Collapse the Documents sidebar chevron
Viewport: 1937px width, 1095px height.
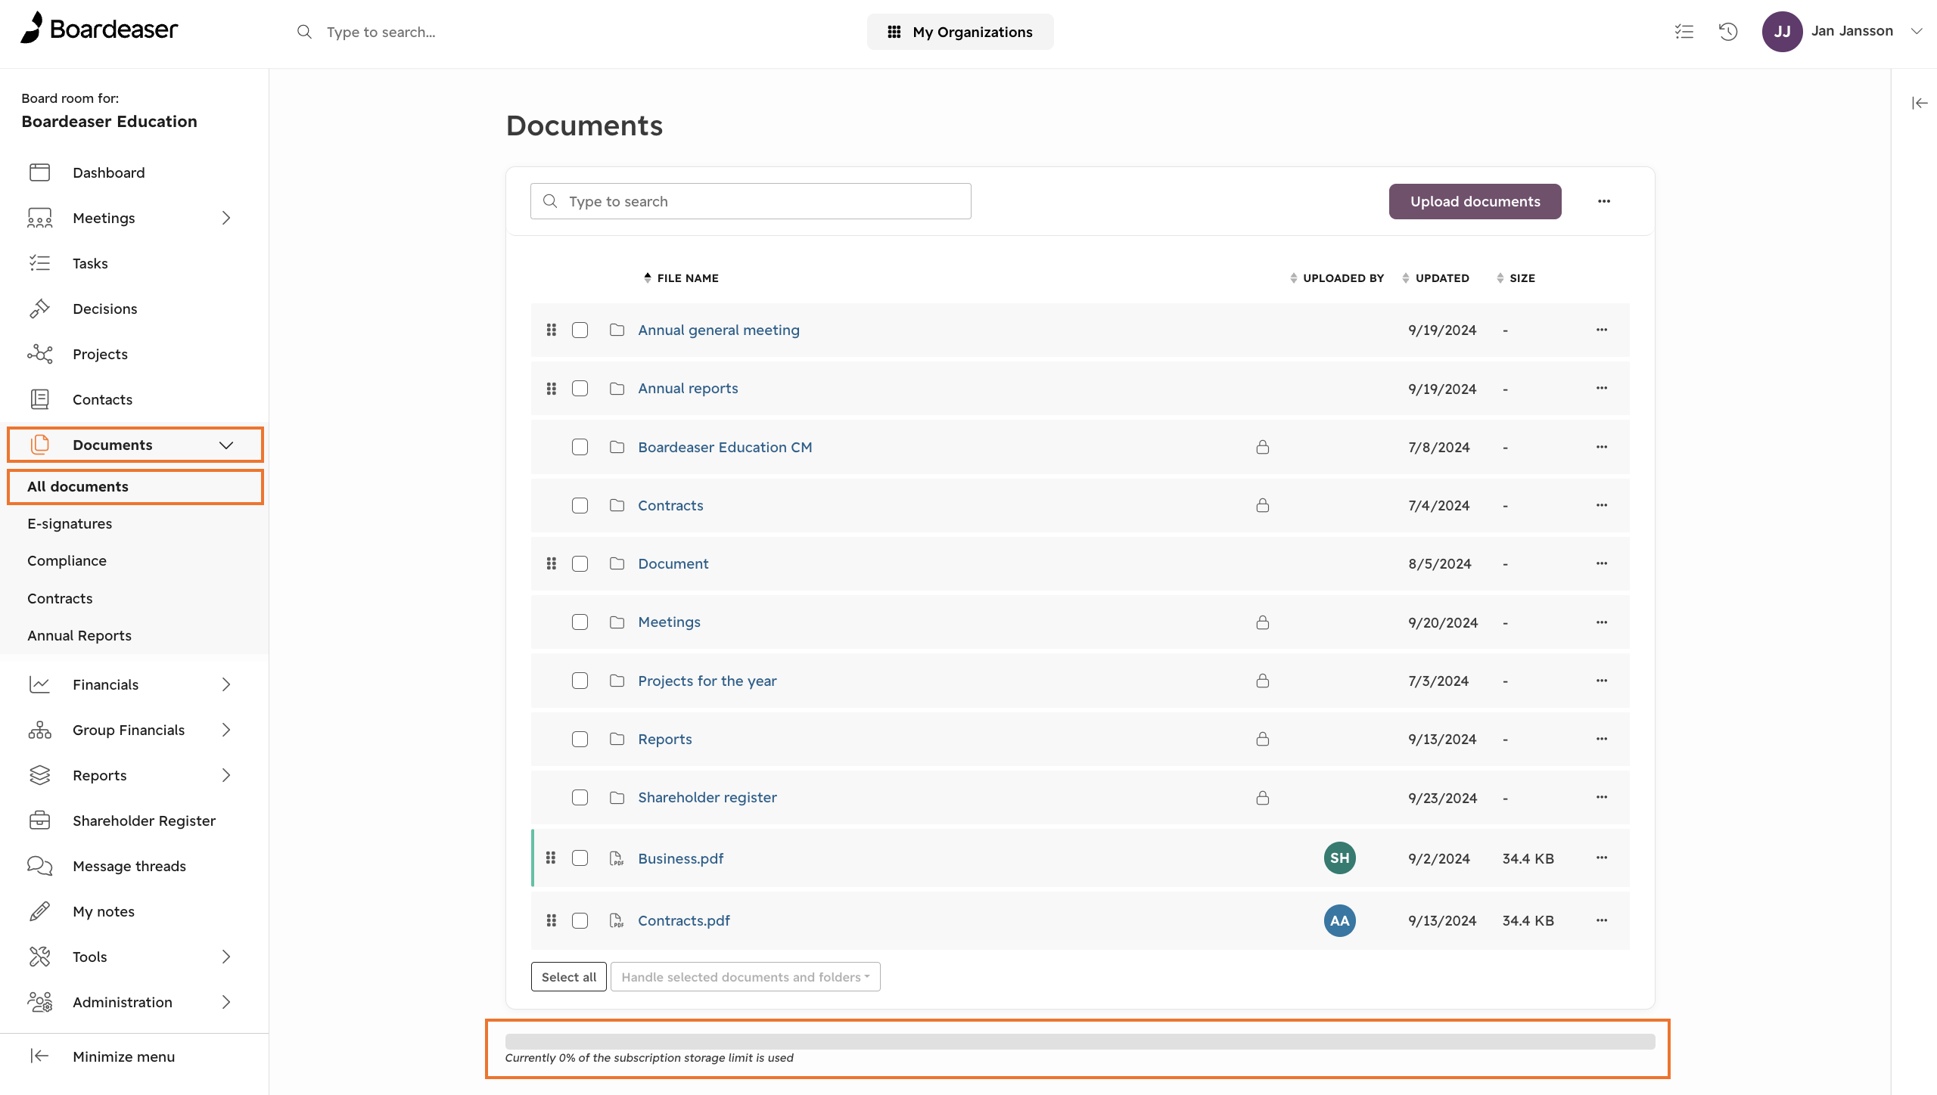pyautogui.click(x=226, y=445)
